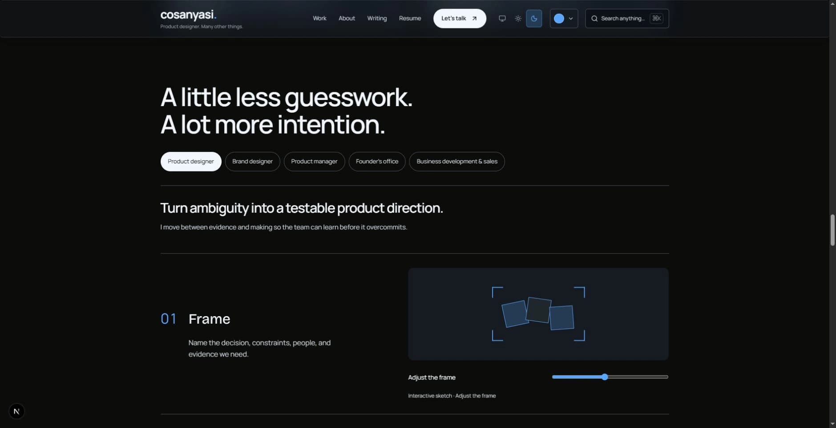Select the Founder's office tab
836x428 pixels.
coord(377,162)
